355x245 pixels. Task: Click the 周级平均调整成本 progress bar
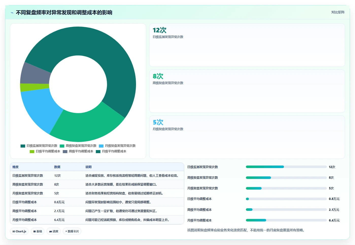[x=286, y=210]
